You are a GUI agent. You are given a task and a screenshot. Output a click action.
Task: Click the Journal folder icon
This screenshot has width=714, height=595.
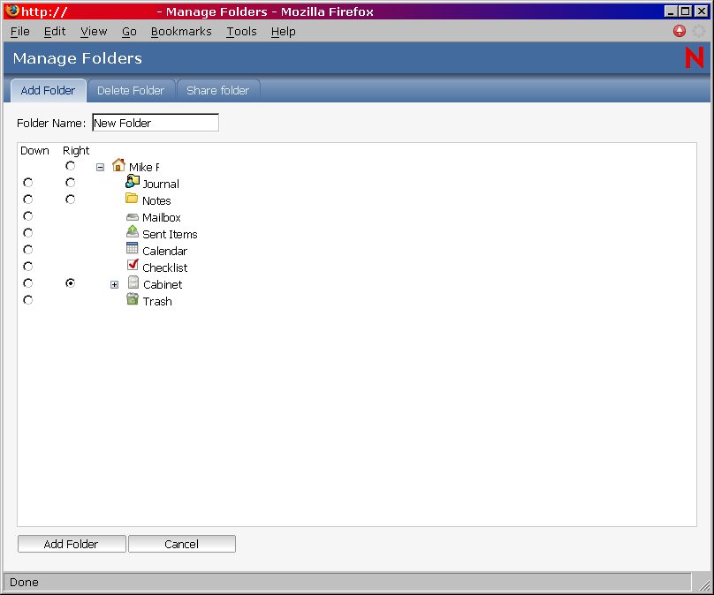[x=132, y=182]
